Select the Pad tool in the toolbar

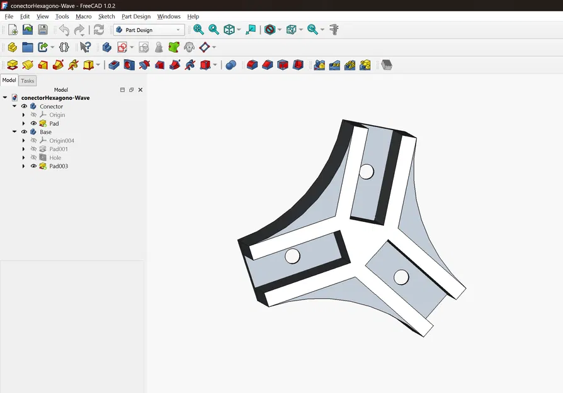11,64
